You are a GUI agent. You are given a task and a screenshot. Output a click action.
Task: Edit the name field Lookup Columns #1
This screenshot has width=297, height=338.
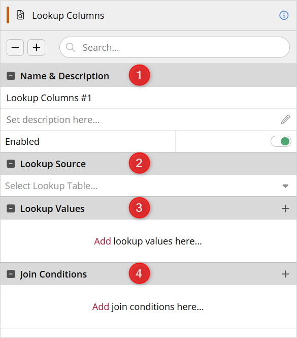(148, 98)
